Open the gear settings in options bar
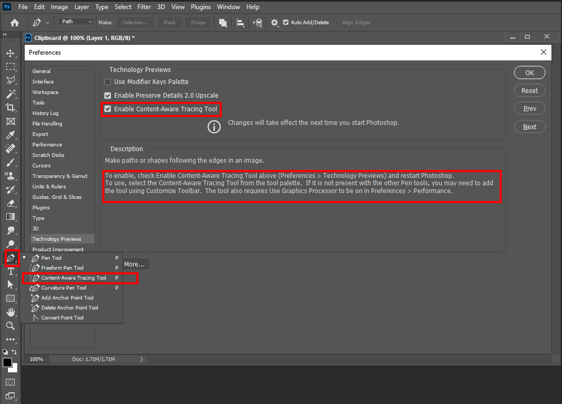 click(x=275, y=23)
